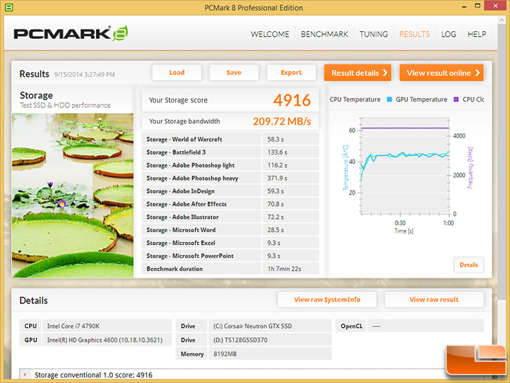510x383 pixels.
Task: Click the PCMark 8 app icon in title bar
Action: click(x=9, y=7)
